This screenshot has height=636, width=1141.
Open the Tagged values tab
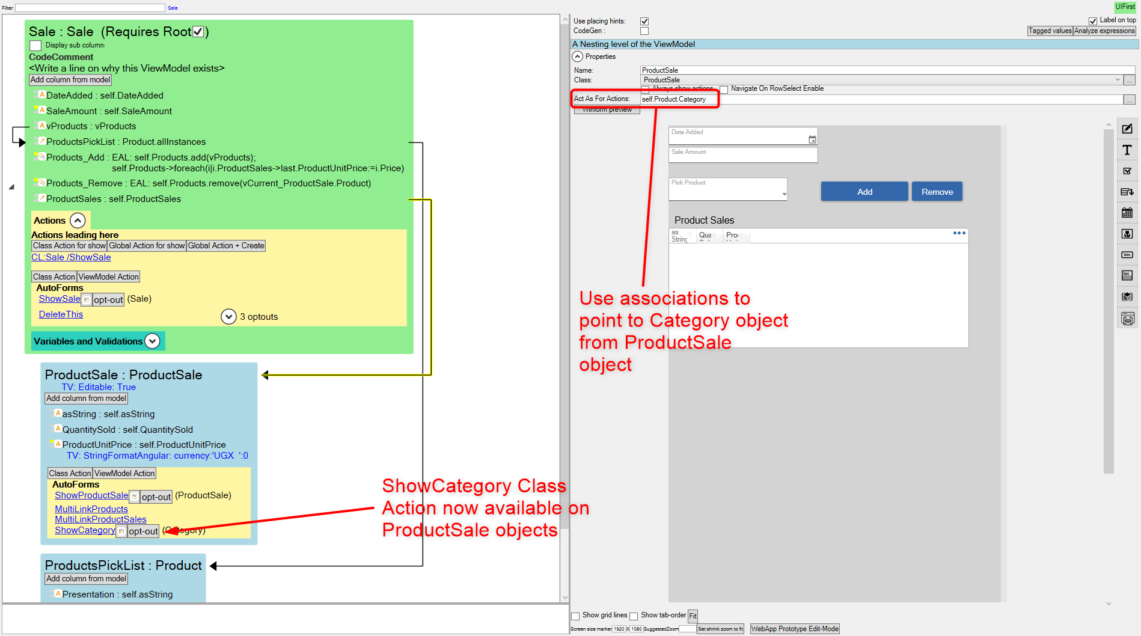(1050, 31)
